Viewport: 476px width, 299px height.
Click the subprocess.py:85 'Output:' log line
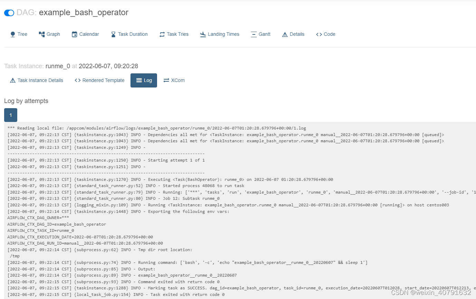[x=81, y=269]
